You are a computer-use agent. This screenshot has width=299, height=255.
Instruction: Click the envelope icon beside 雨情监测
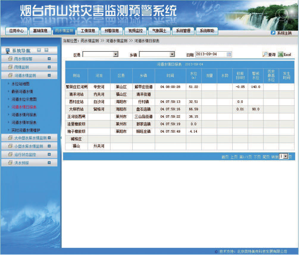10,67
